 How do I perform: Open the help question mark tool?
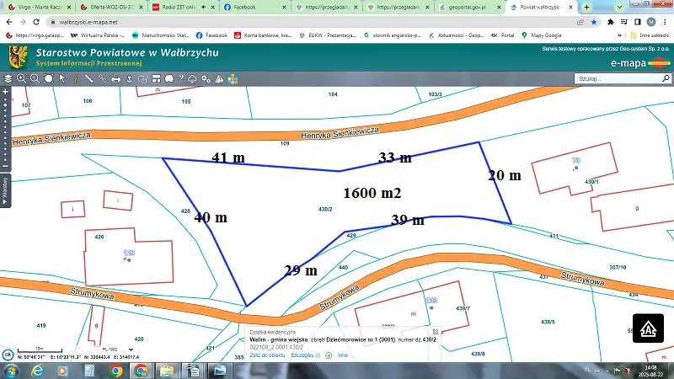(x=180, y=78)
